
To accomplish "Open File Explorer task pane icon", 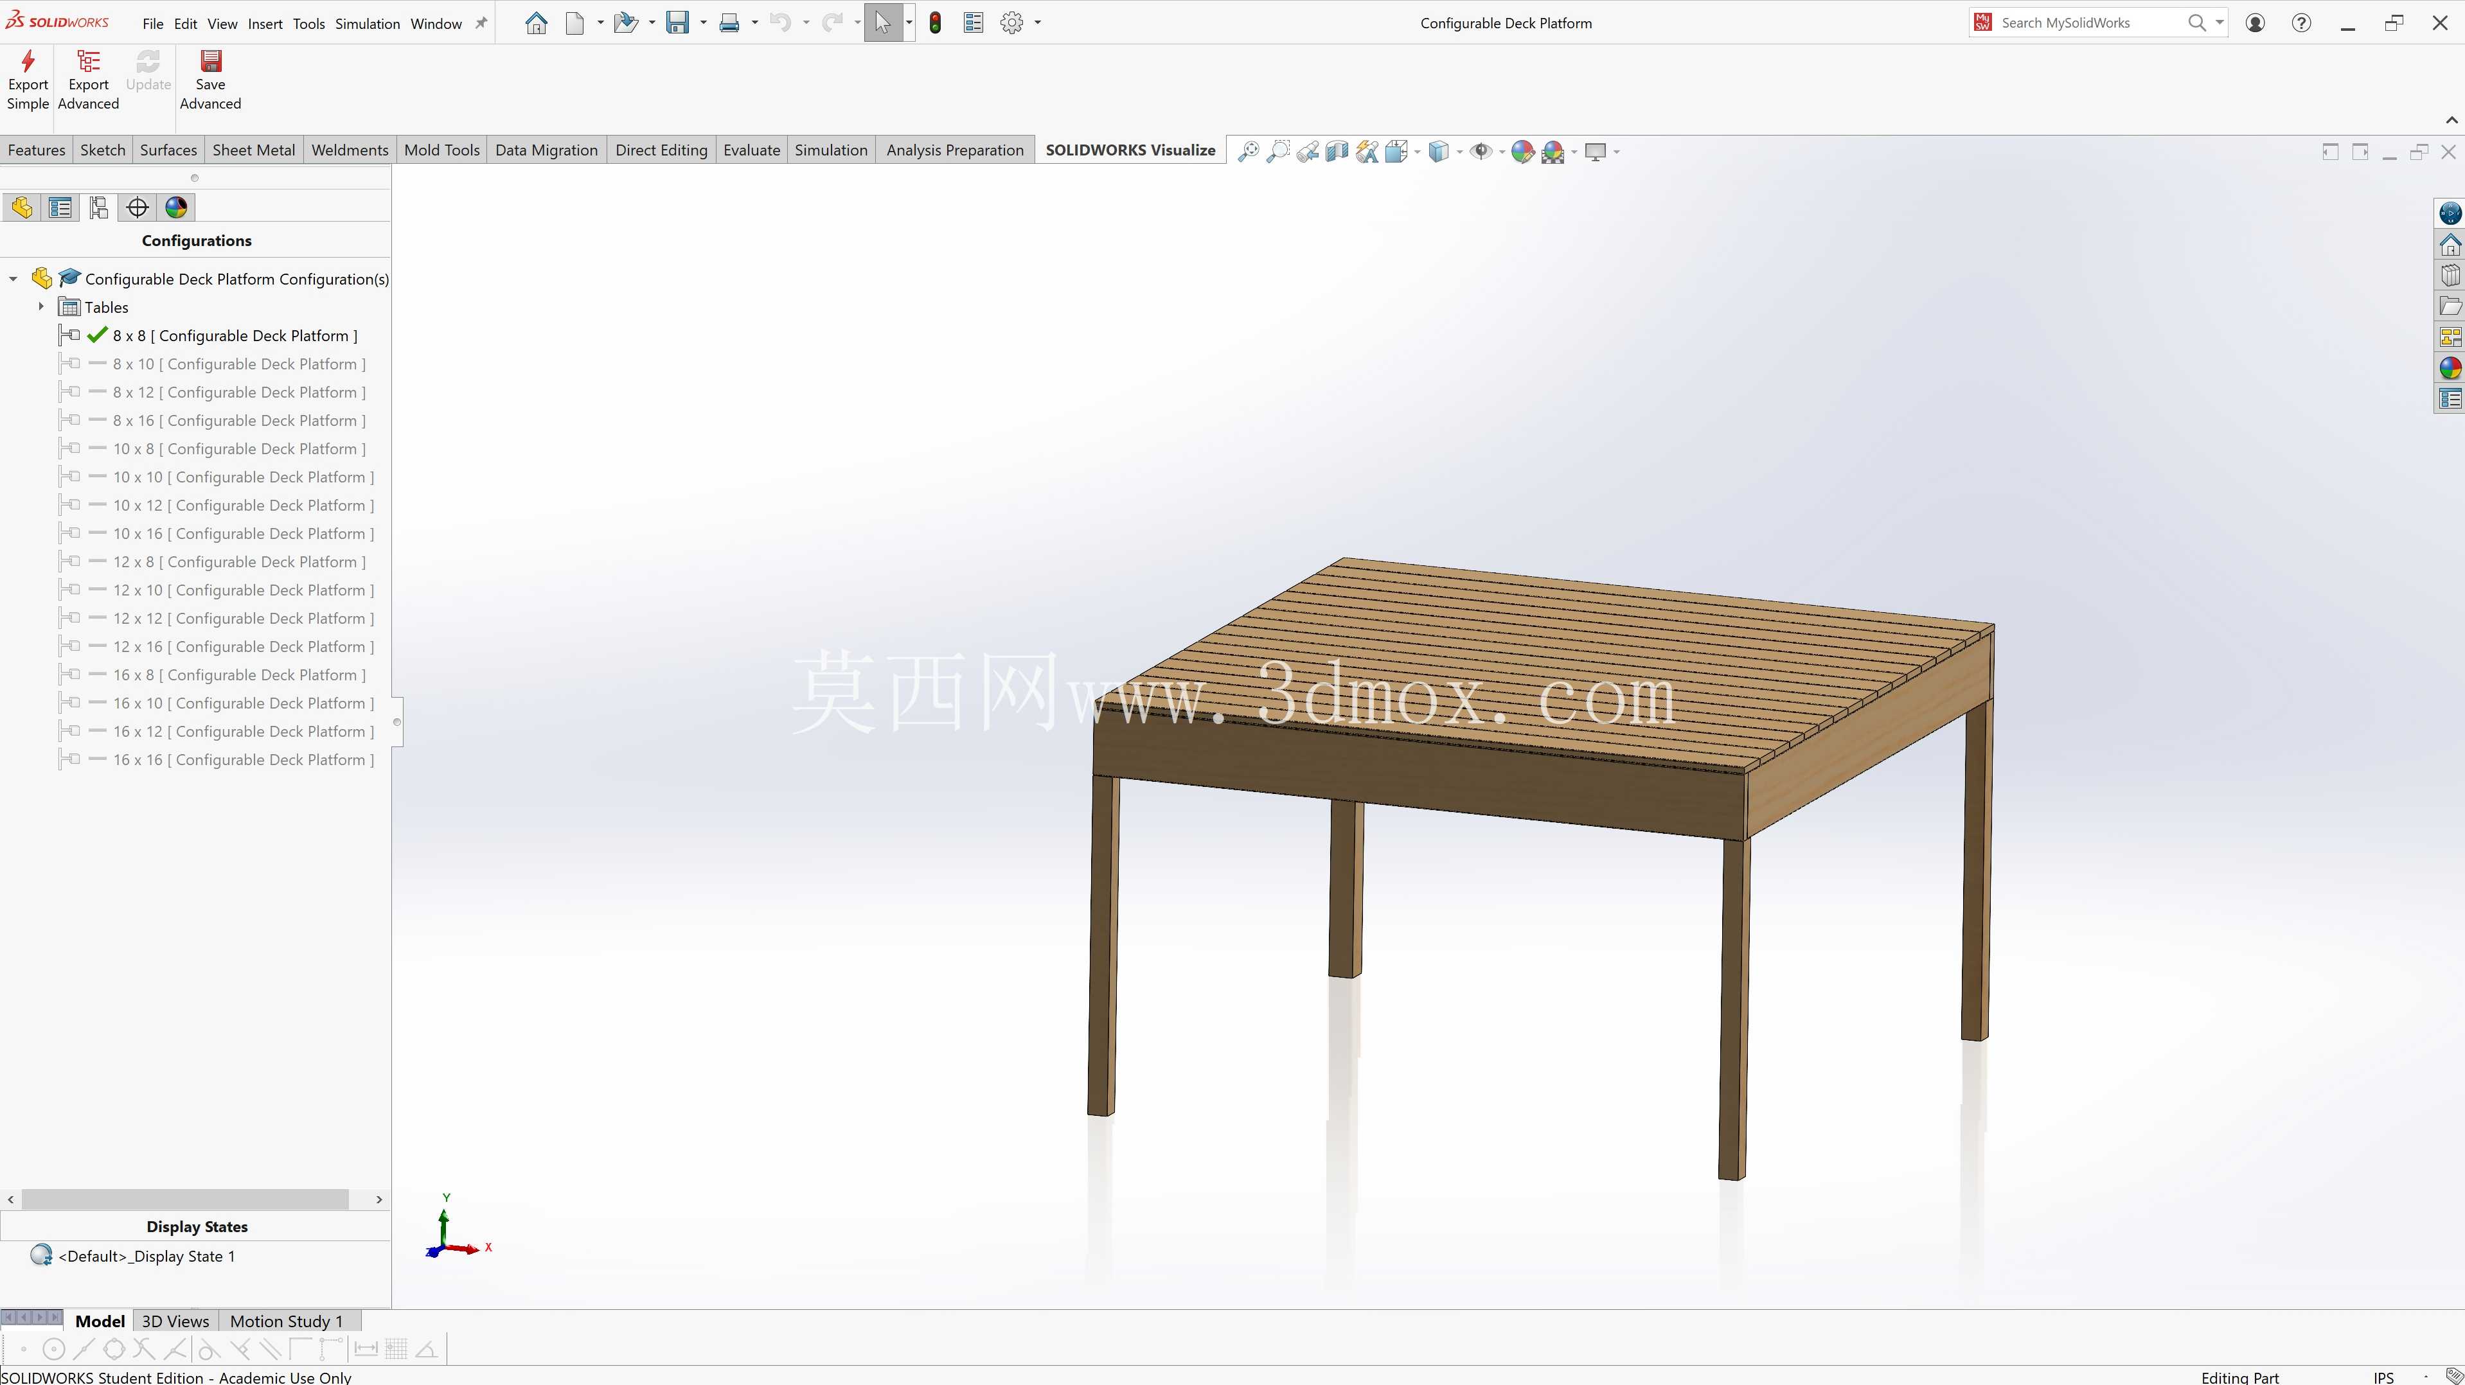I will pos(2450,306).
